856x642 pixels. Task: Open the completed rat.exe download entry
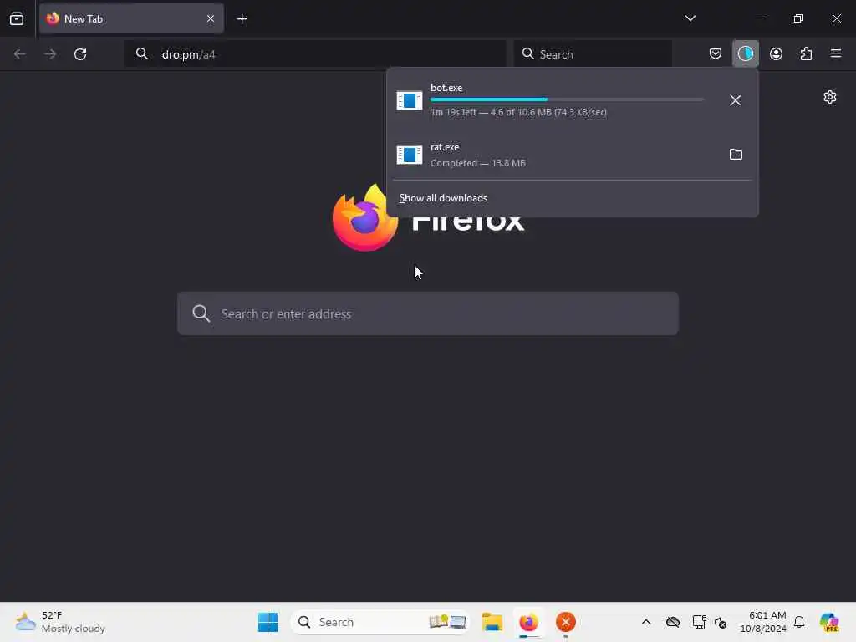coord(556,155)
